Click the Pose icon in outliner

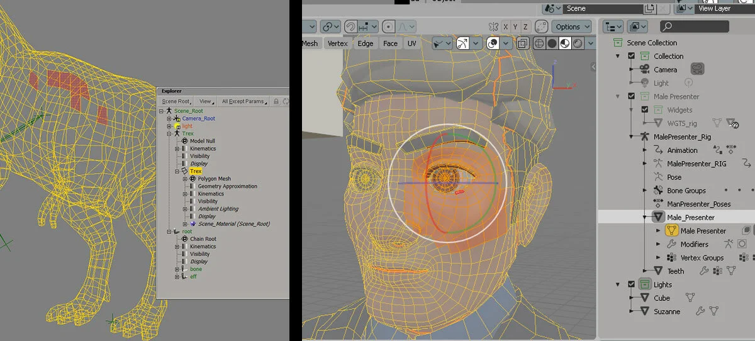click(658, 177)
